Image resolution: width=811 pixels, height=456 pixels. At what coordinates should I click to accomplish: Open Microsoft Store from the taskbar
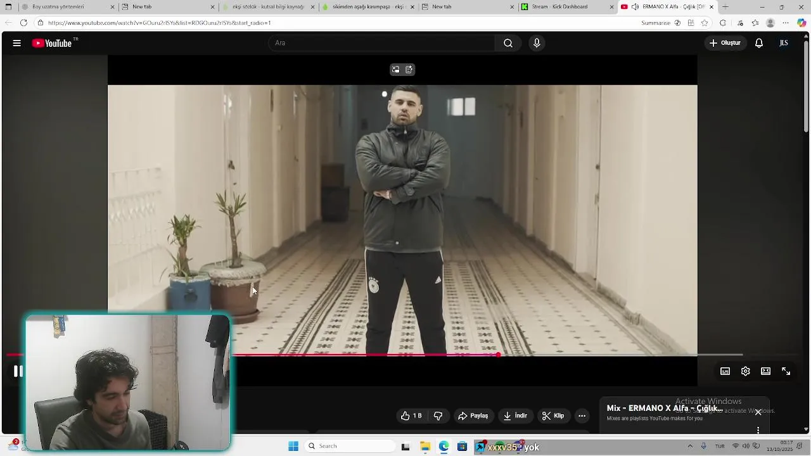(462, 446)
